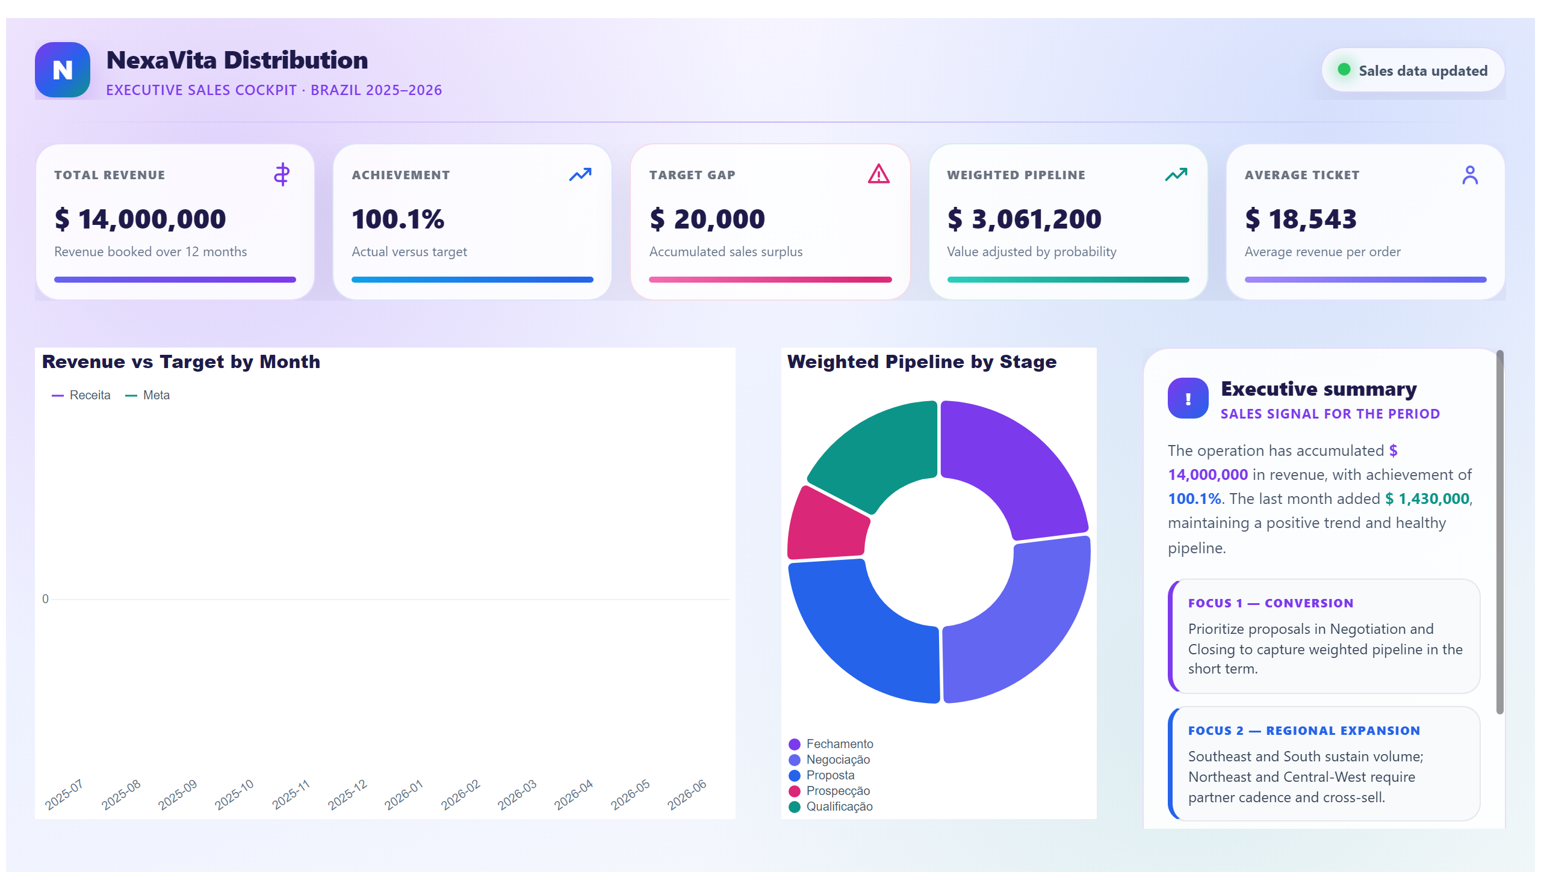Viewport: 1541px width, 878px height.
Task: Click the 0 value on chart y-axis
Action: coord(45,599)
